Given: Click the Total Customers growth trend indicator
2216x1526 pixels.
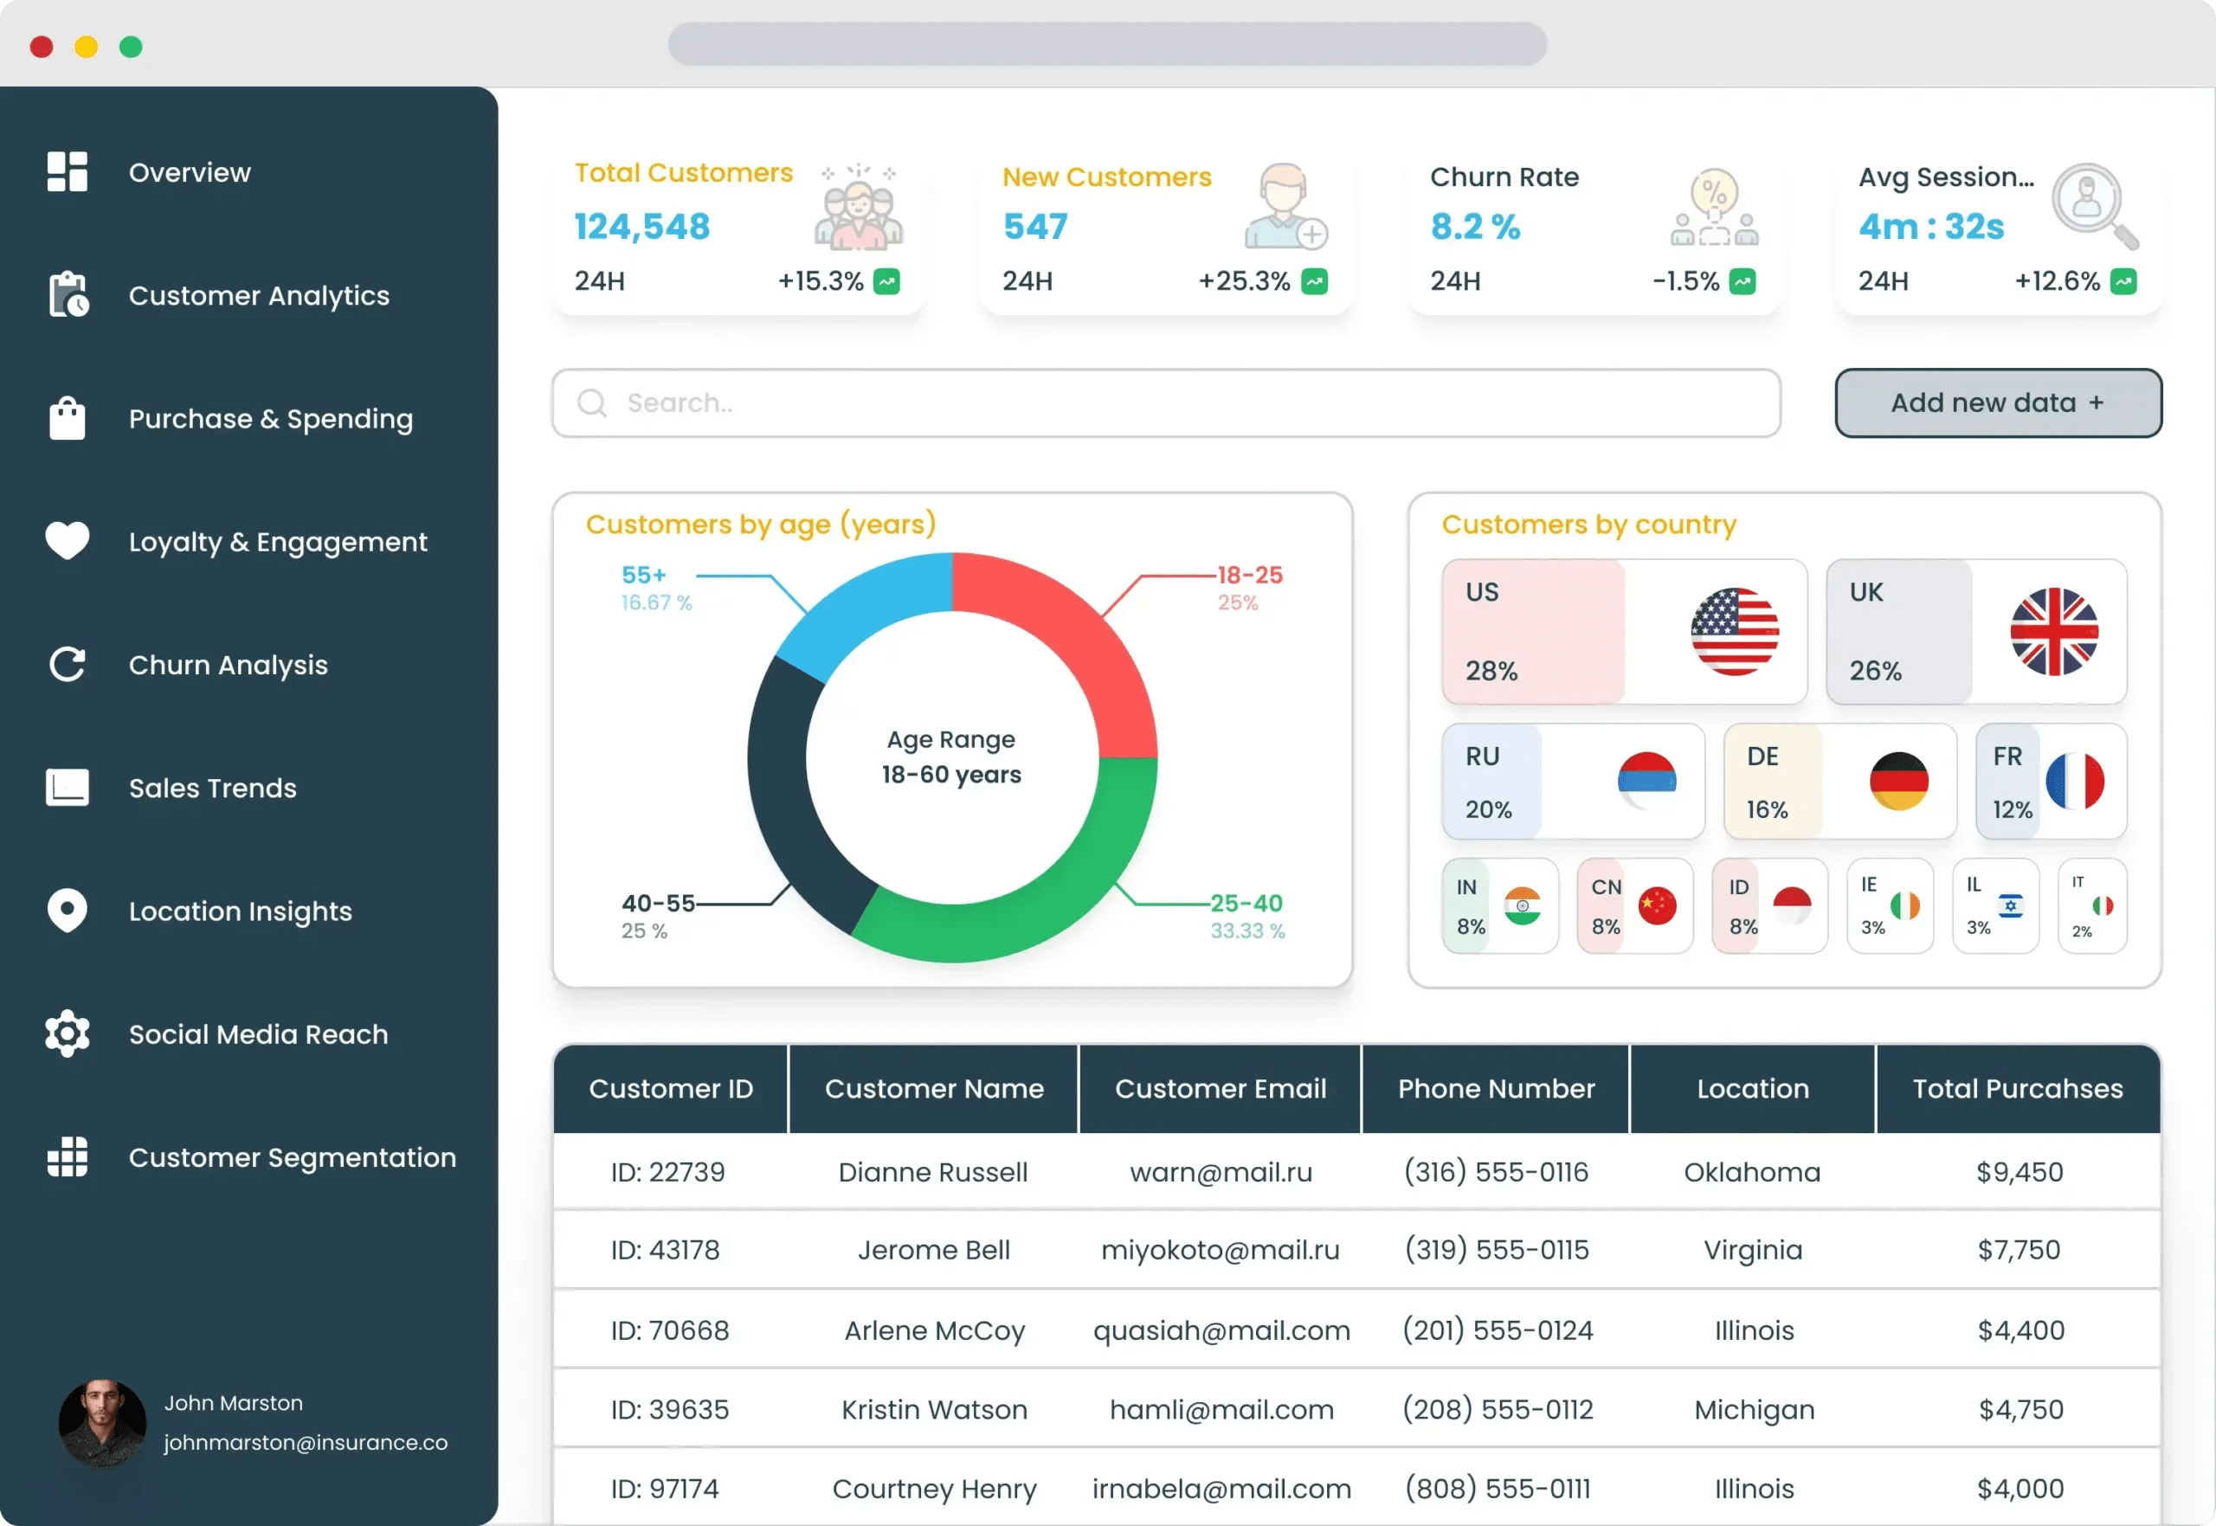Looking at the screenshot, I should [x=886, y=281].
